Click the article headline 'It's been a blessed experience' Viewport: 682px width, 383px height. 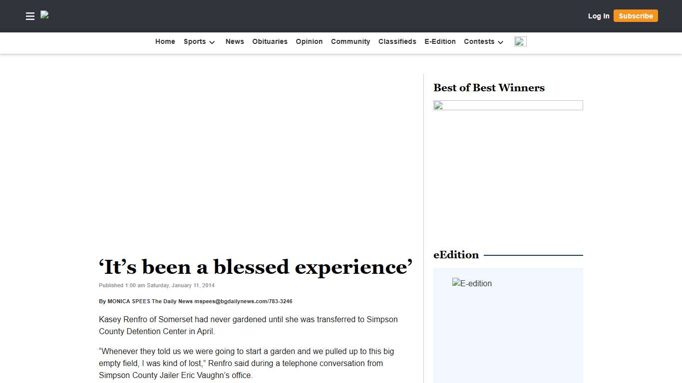[256, 267]
